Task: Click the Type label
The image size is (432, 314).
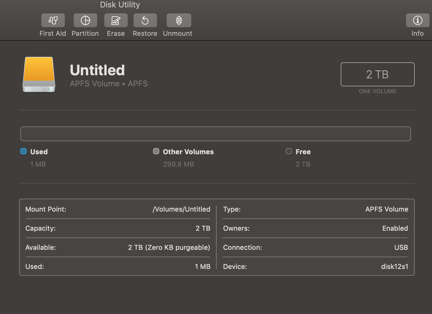Action: pos(232,209)
